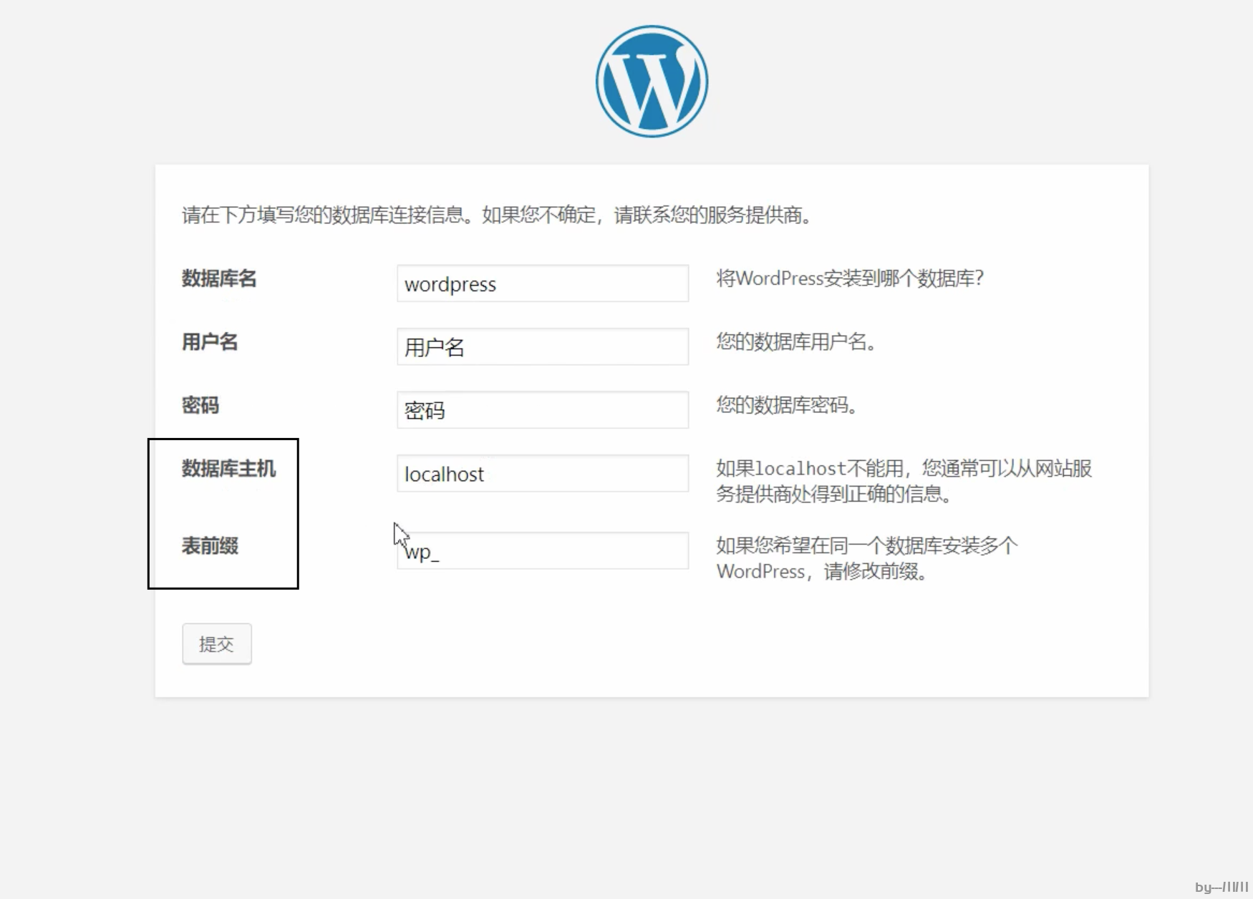Viewport: 1253px width, 899px height.
Task: Click the hint 您的数据库密码。
Action: [x=787, y=405]
